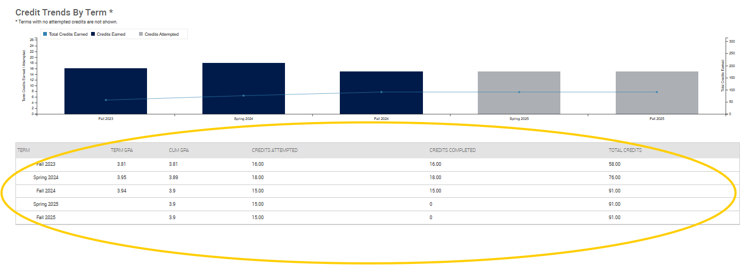
Task: Click the Credit Trends By Term heading
Action: (64, 12)
